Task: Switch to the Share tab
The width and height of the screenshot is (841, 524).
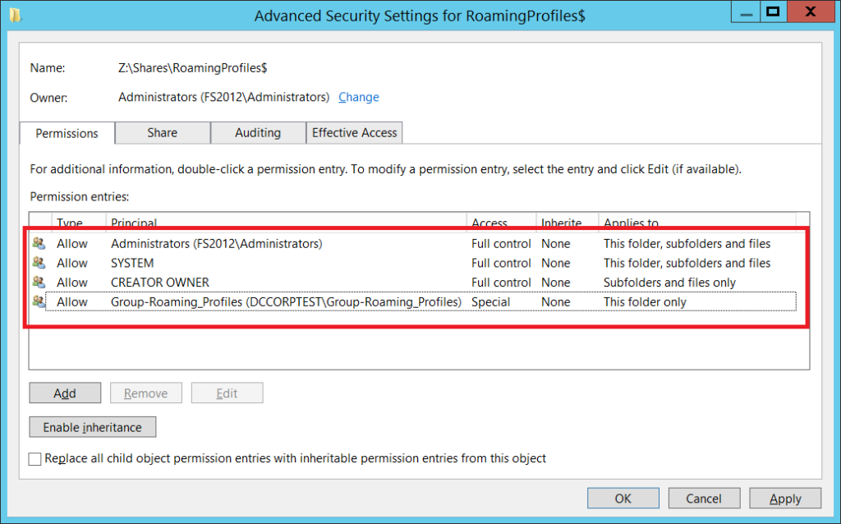Action: click(x=162, y=132)
